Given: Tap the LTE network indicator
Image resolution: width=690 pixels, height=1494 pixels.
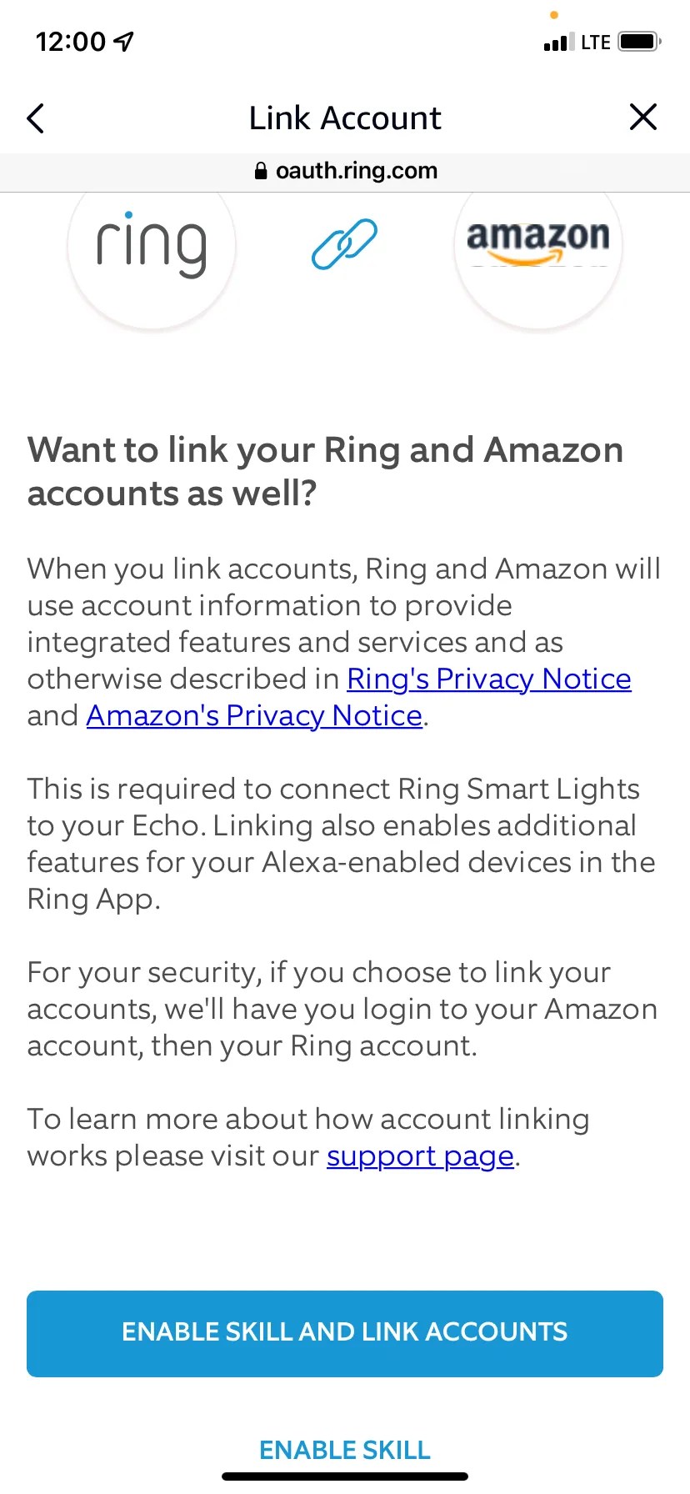Looking at the screenshot, I should coord(593,42).
